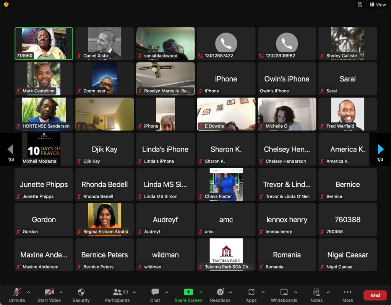This screenshot has width=391, height=305.
Task: Open the Chat panel
Action: (x=155, y=295)
